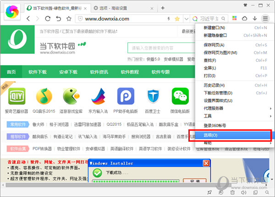Click the 爱奇艺播放器 app icon
Viewport: 275px width, 197px height.
click(16, 96)
